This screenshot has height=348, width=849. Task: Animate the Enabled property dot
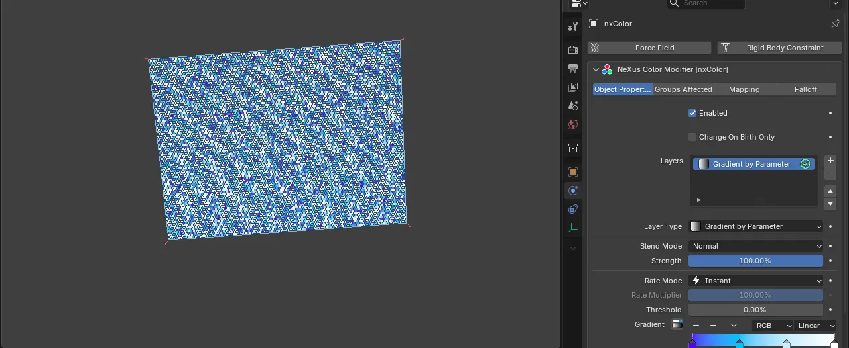click(830, 113)
